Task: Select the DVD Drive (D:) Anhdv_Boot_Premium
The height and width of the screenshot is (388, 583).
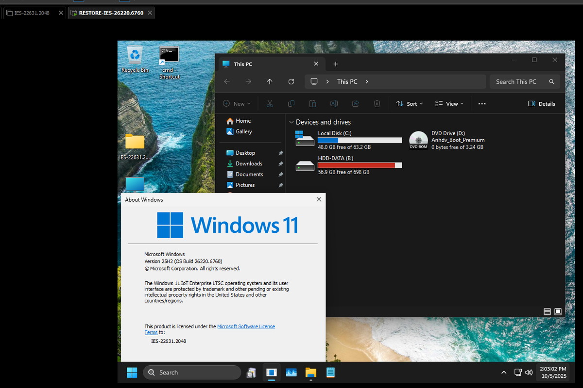Action: 446,140
